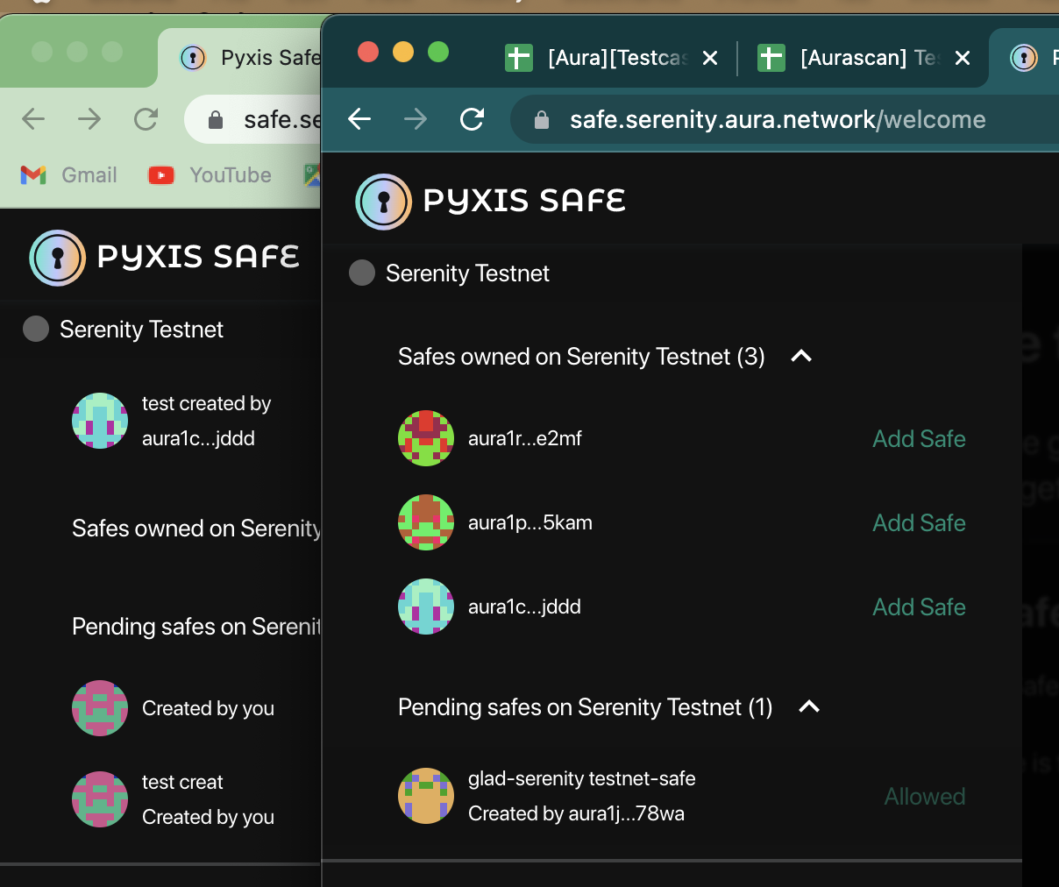Collapse the Safes owned on Serenity Testnet section
This screenshot has height=887, width=1059.
pyautogui.click(x=800, y=357)
